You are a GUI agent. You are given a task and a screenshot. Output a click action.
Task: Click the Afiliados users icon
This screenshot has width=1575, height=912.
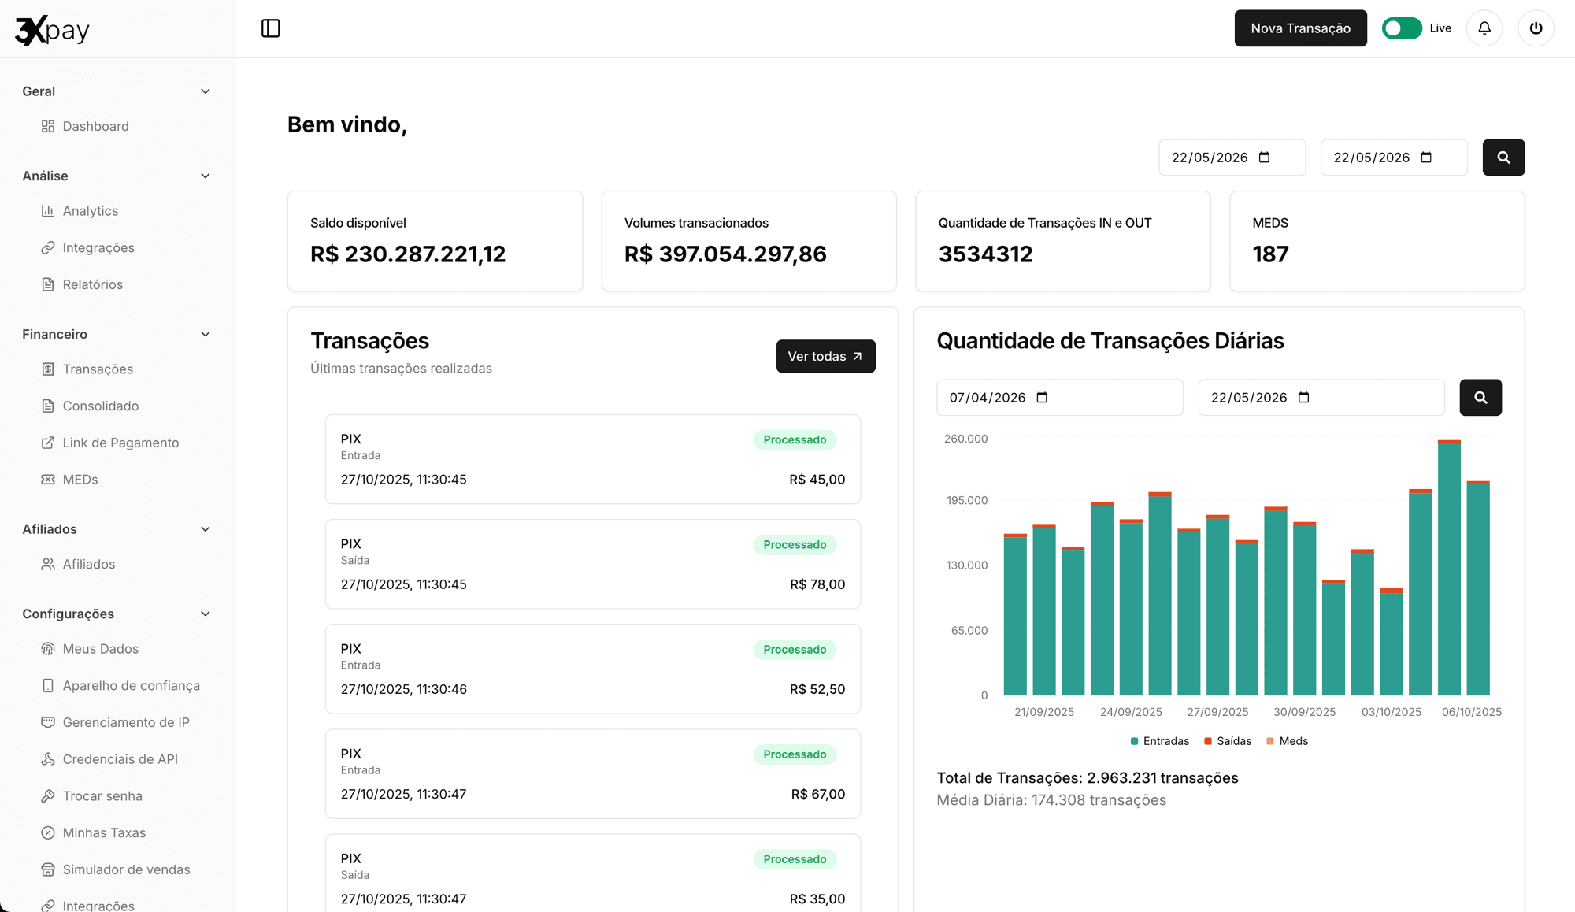pos(48,564)
